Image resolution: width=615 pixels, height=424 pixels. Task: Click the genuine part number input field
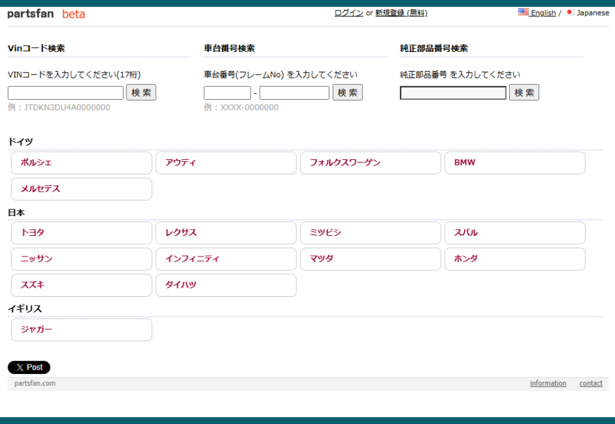click(453, 93)
